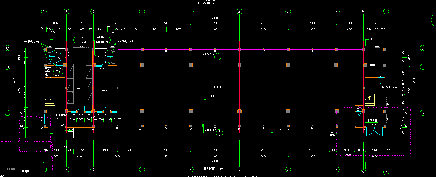Select axis bubble 10 at top right
The image size is (436, 177).
[386, 11]
